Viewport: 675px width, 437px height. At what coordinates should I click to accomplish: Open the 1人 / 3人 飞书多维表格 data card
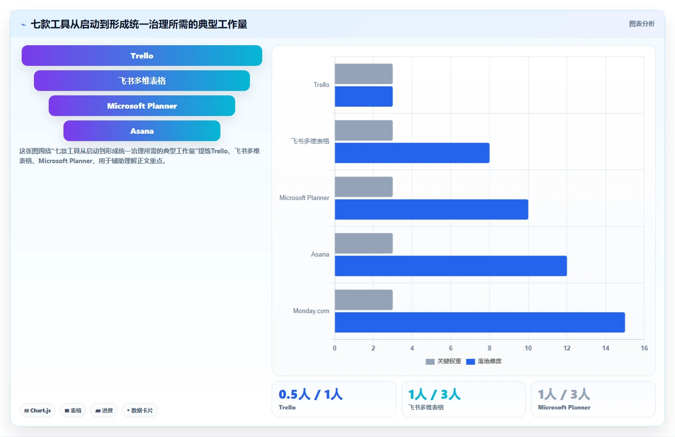[x=463, y=399]
